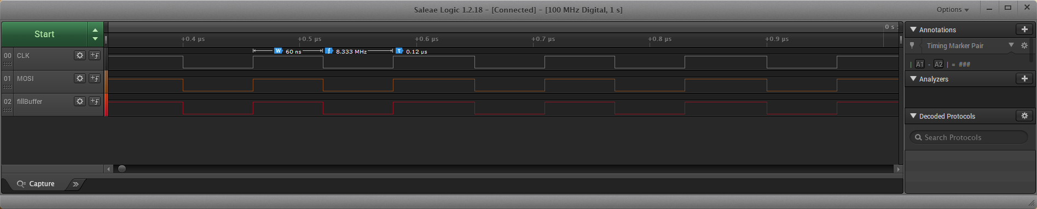Viewport: 1037px width, 209px height.
Task: Switch to the Capture tab
Action: pyautogui.click(x=36, y=184)
